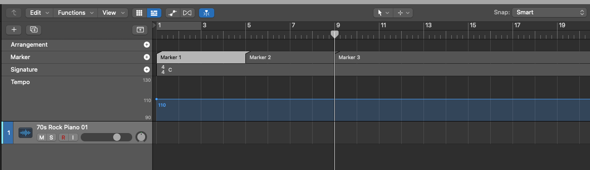Record-enable the 70s Rock Piano track
This screenshot has width=590, height=170.
click(x=64, y=137)
